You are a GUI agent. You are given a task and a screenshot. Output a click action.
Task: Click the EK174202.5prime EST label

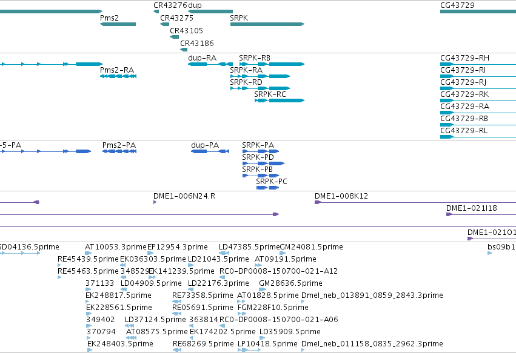coord(223,332)
